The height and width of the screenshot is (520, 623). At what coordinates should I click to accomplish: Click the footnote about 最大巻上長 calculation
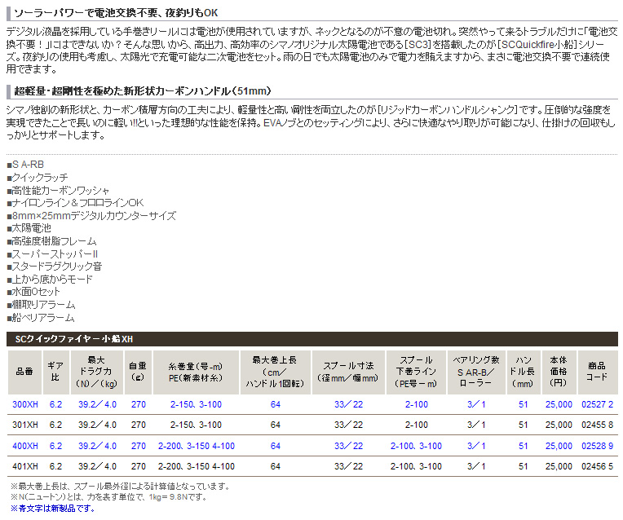121,487
